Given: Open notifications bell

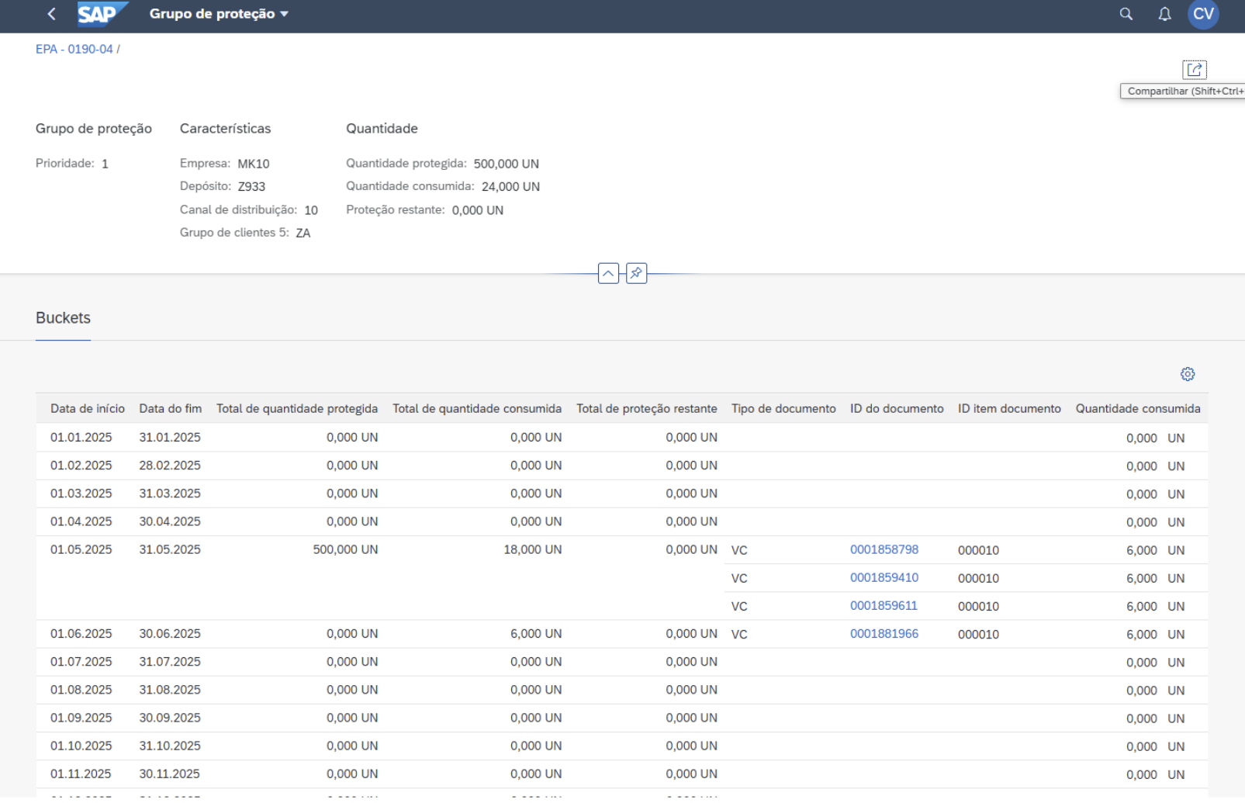Looking at the screenshot, I should 1164,14.
